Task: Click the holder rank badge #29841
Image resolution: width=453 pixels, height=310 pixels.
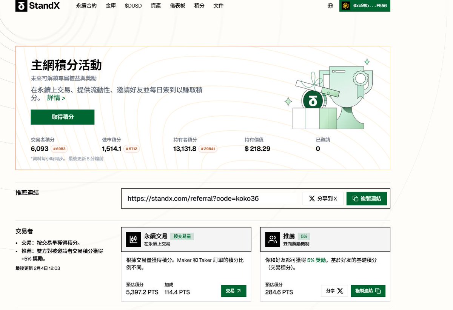Action: tap(208, 149)
